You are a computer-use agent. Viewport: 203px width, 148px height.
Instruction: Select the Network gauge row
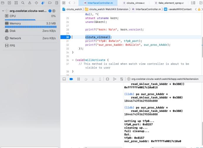[29, 38]
